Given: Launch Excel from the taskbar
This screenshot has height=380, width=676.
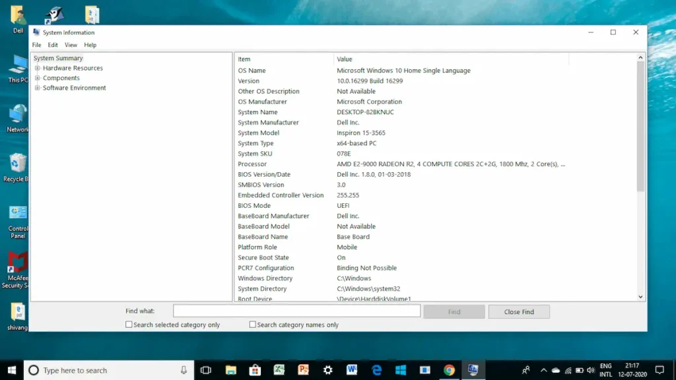Looking at the screenshot, I should coord(279,370).
